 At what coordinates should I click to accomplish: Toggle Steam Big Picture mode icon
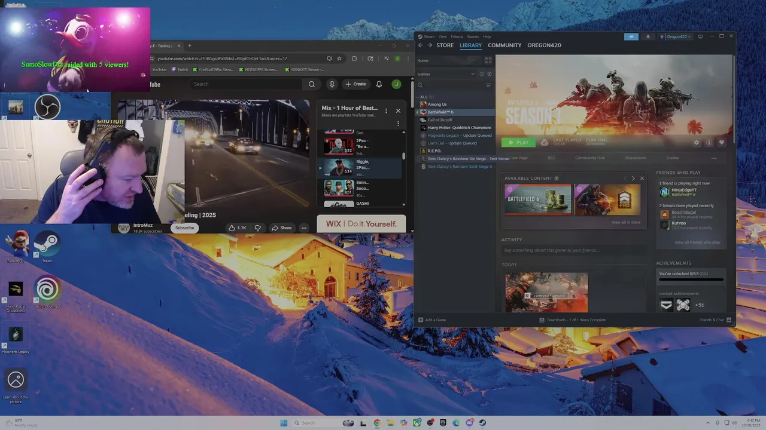pyautogui.click(x=700, y=36)
